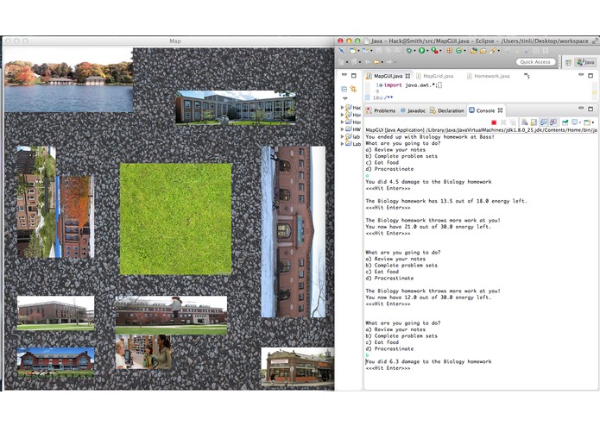Click the Remove Launch grey X icon

[503, 122]
